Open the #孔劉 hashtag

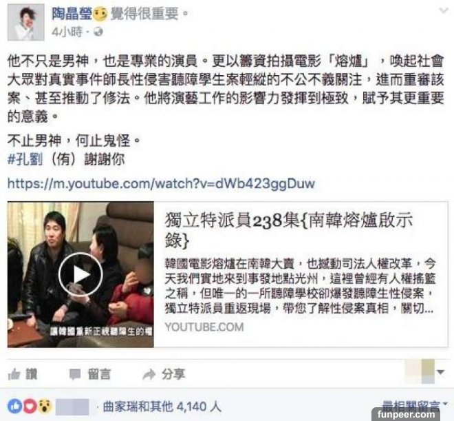[x=25, y=160]
